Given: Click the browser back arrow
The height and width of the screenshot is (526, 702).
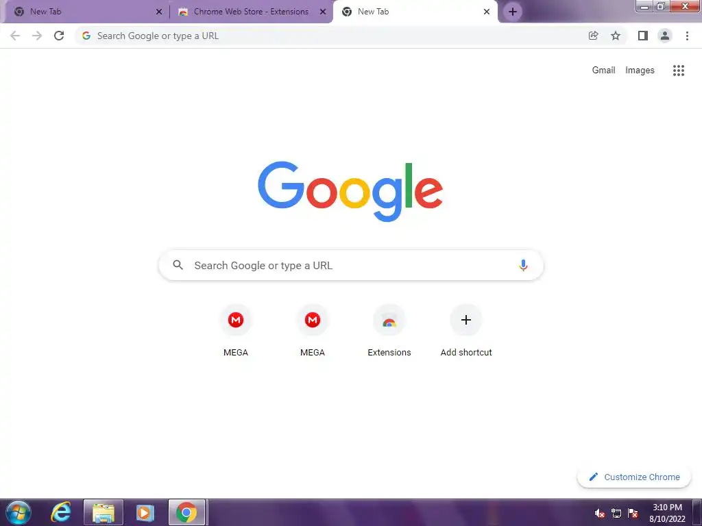Looking at the screenshot, I should pyautogui.click(x=15, y=36).
